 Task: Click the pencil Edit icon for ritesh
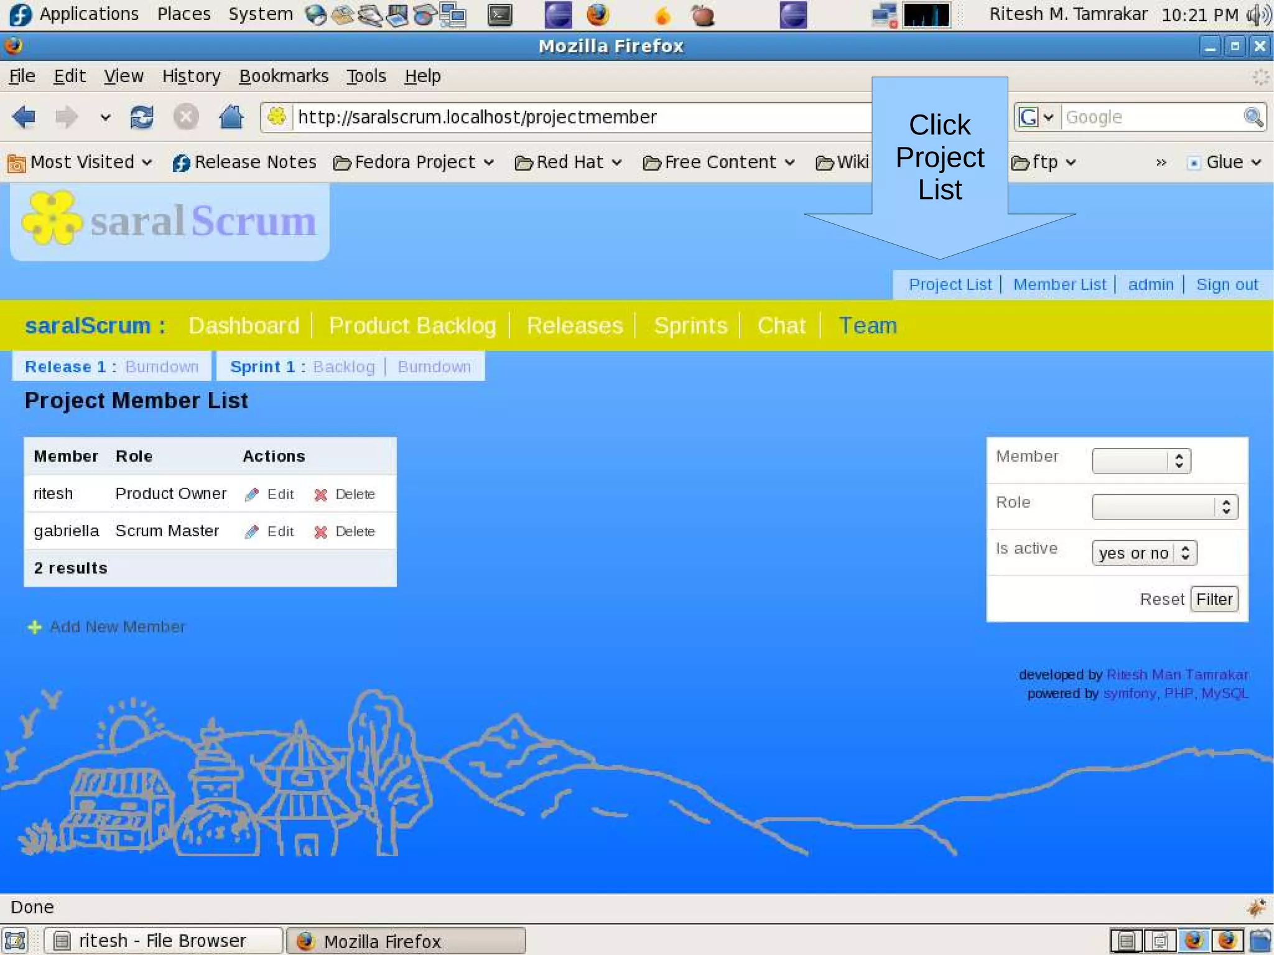(x=251, y=495)
